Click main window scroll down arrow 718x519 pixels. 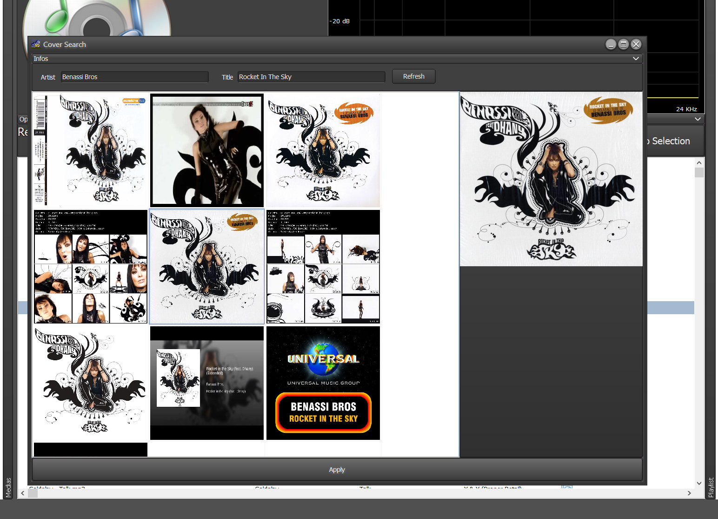[699, 483]
